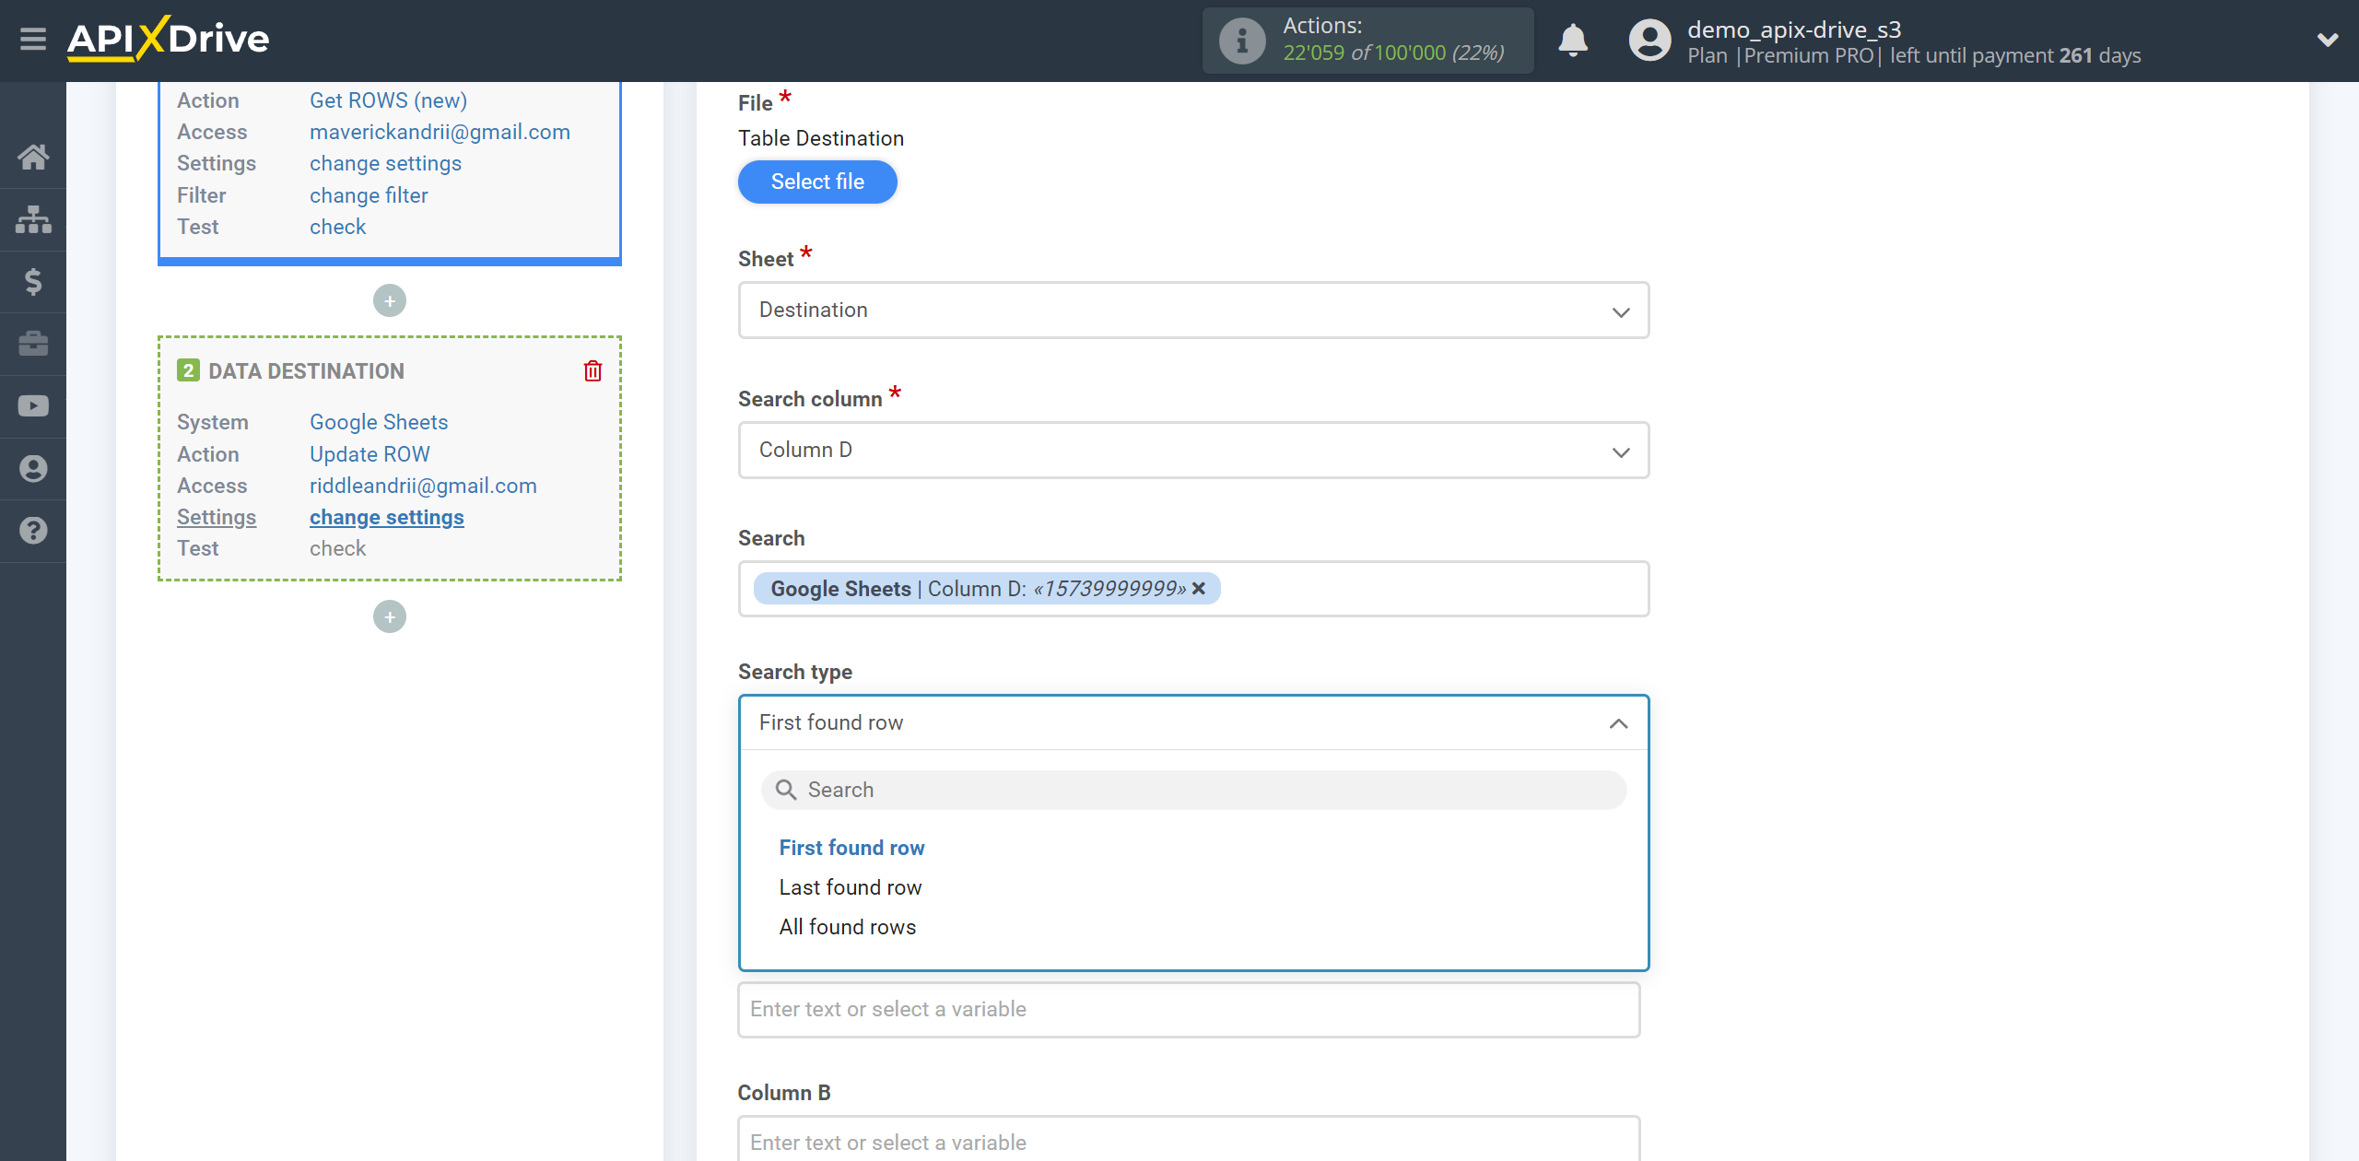Open source change settings link
The width and height of the screenshot is (2359, 1161).
385,163
